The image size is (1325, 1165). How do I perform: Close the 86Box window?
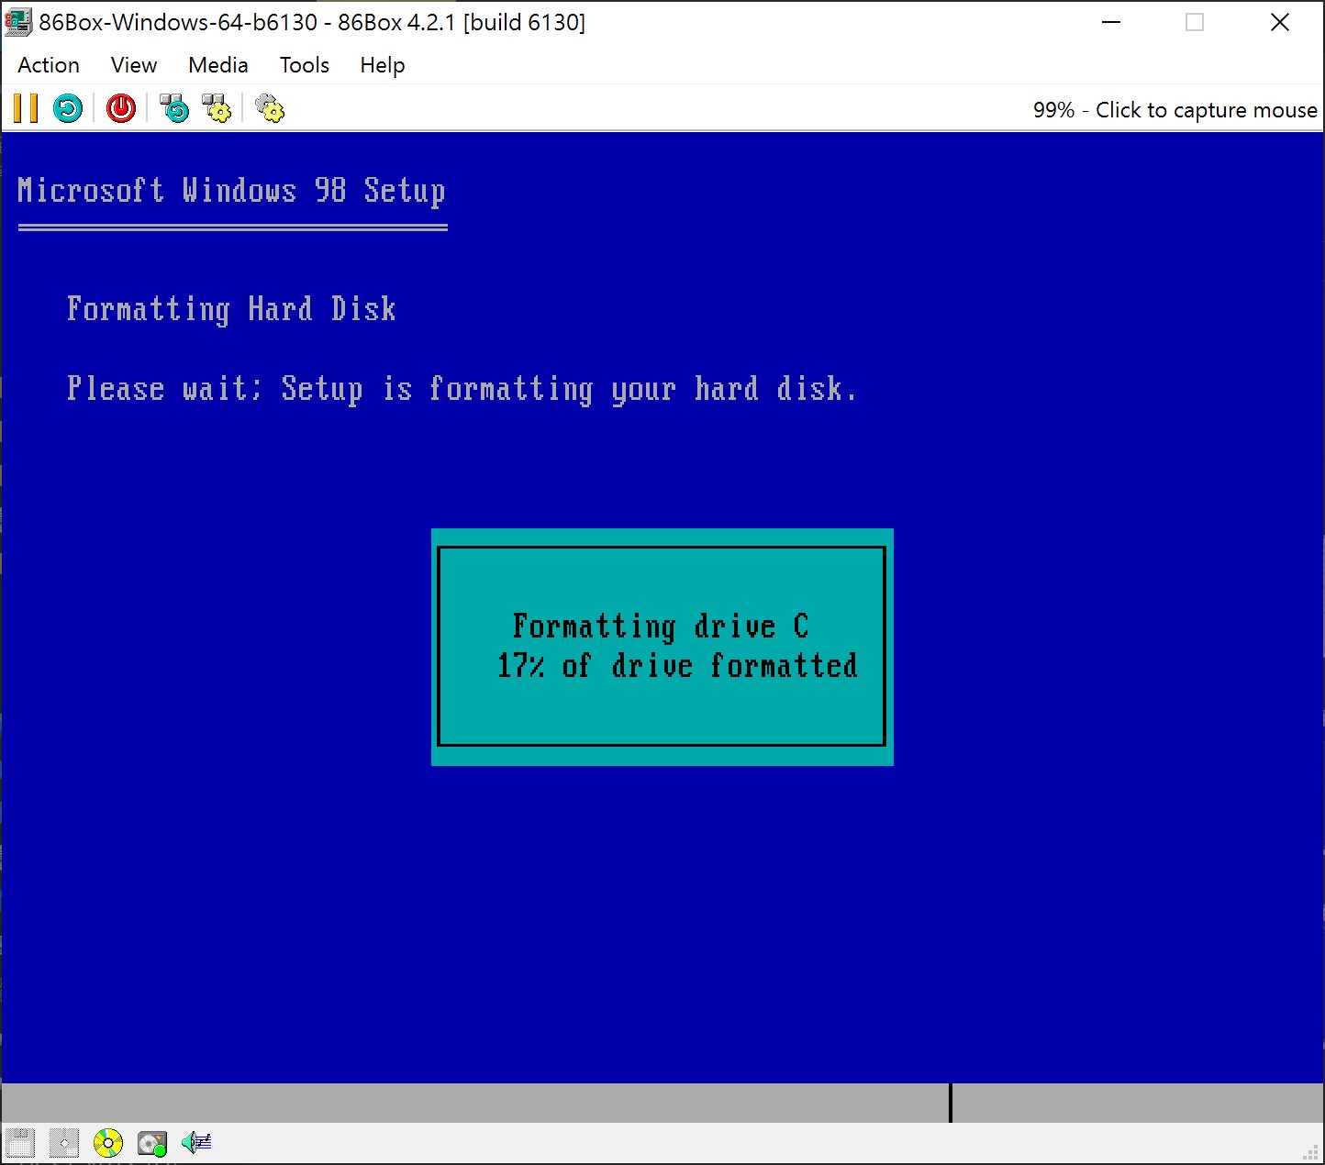click(x=1280, y=22)
